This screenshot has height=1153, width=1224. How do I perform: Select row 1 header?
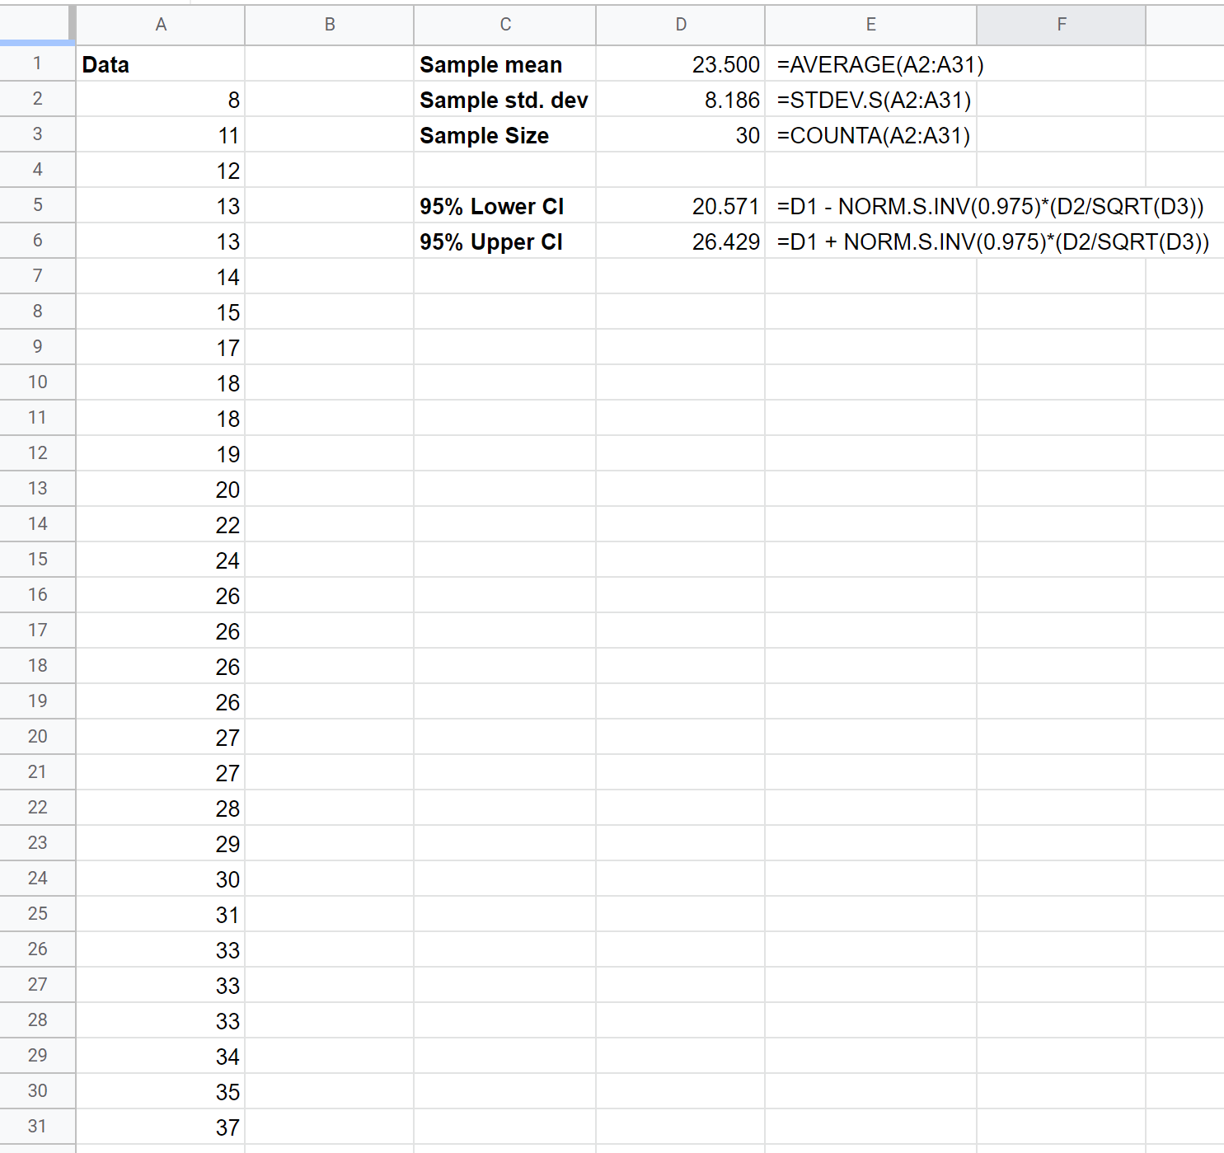point(37,63)
